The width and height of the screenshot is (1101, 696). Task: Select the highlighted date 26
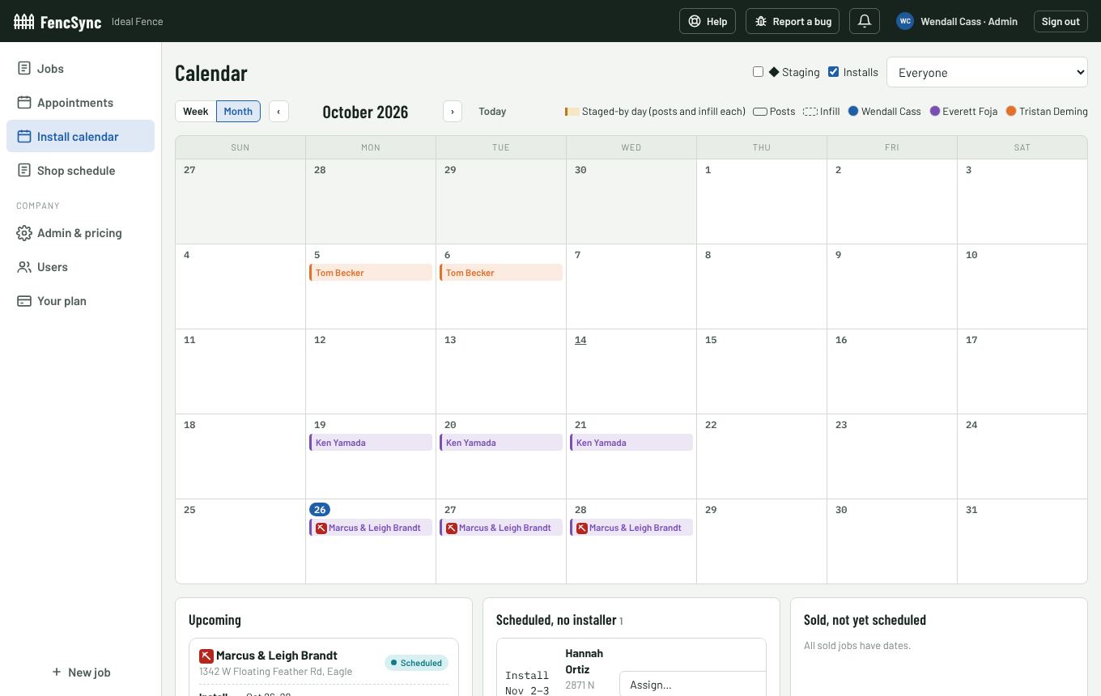pyautogui.click(x=320, y=510)
